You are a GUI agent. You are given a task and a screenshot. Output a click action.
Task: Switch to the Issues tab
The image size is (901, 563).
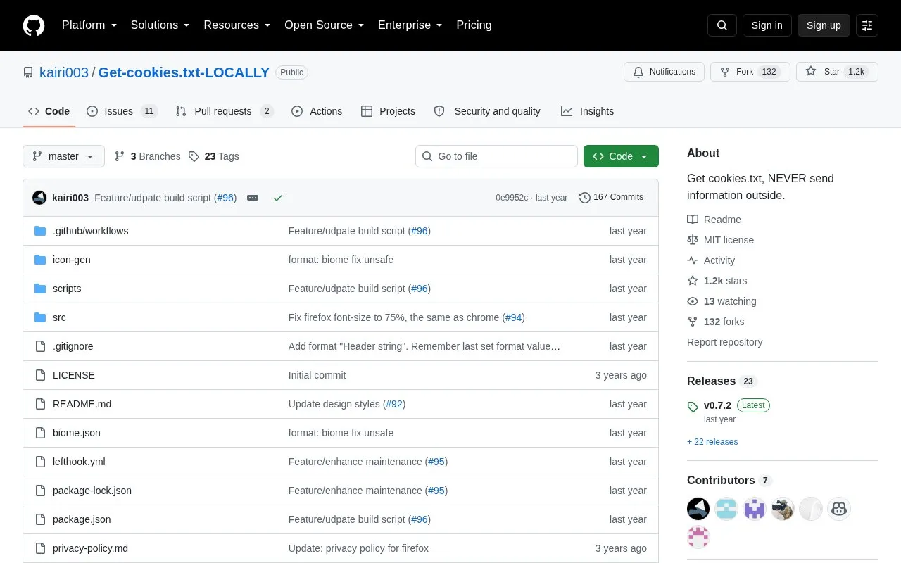[122, 111]
